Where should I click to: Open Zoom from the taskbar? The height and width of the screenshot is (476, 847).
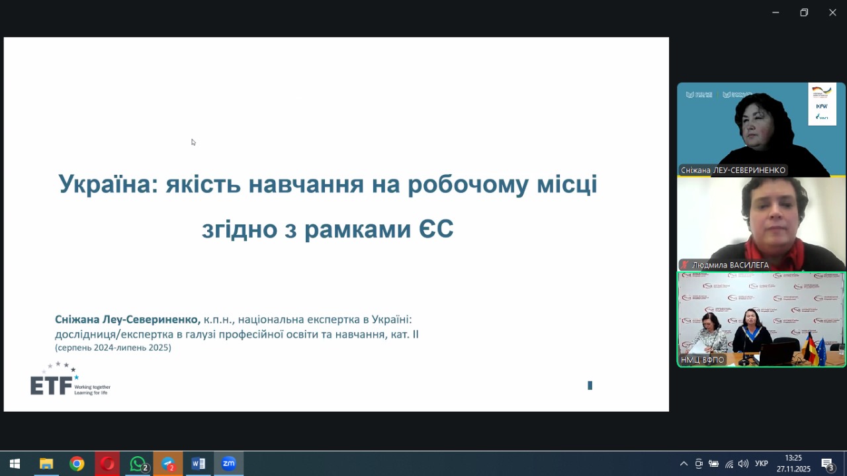coord(228,463)
